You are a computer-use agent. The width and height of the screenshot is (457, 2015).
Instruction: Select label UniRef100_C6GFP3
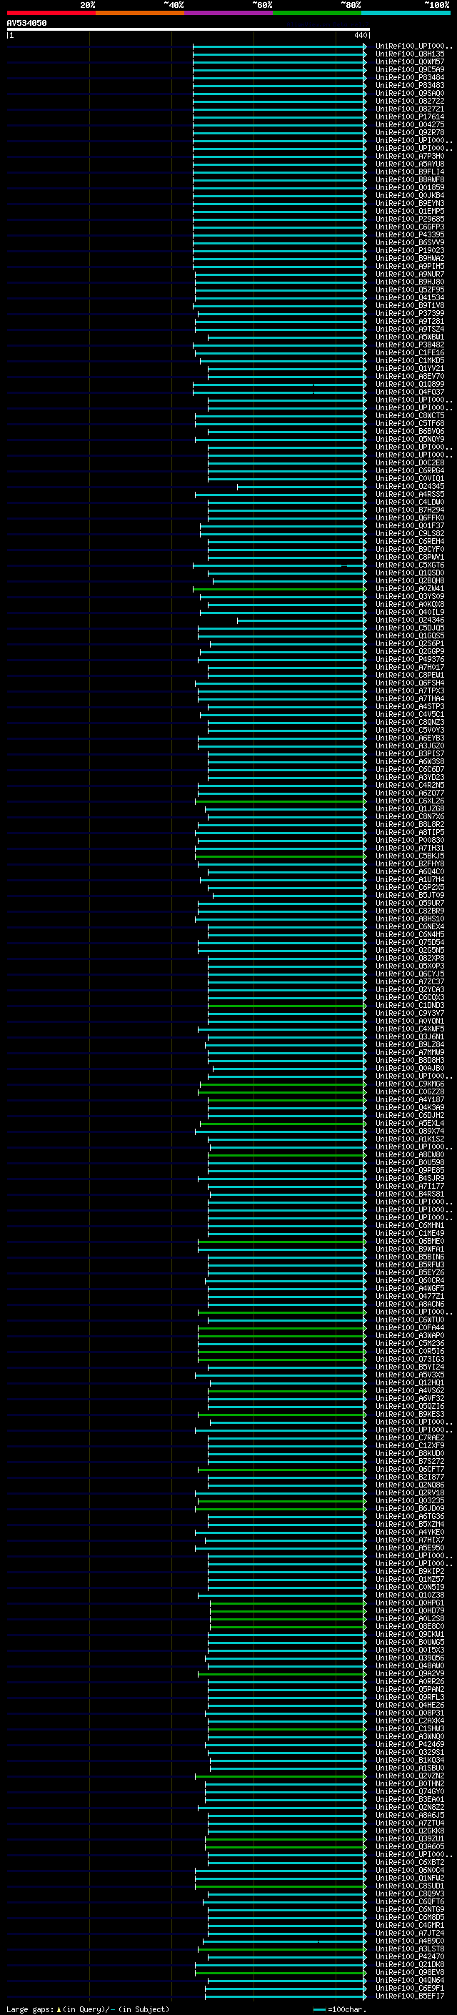click(x=409, y=227)
